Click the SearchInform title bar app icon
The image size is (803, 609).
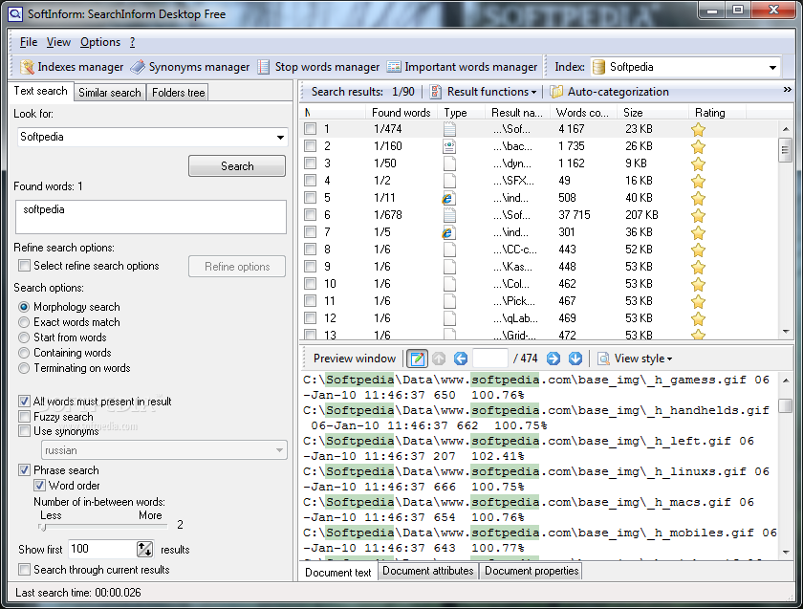15,13
